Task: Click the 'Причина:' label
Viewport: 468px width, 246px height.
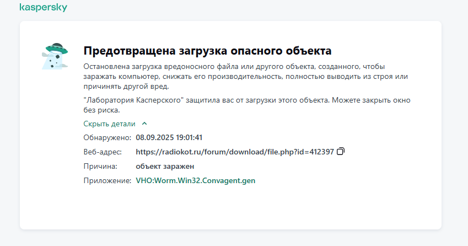Action: 100,166
